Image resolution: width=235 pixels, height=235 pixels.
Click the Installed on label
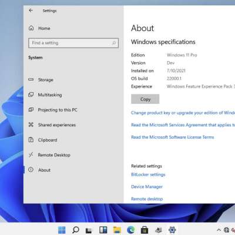142,70
